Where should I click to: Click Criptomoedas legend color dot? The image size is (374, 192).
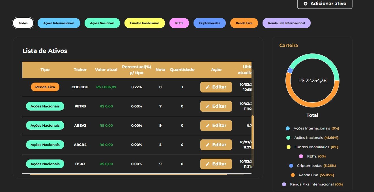291,166
